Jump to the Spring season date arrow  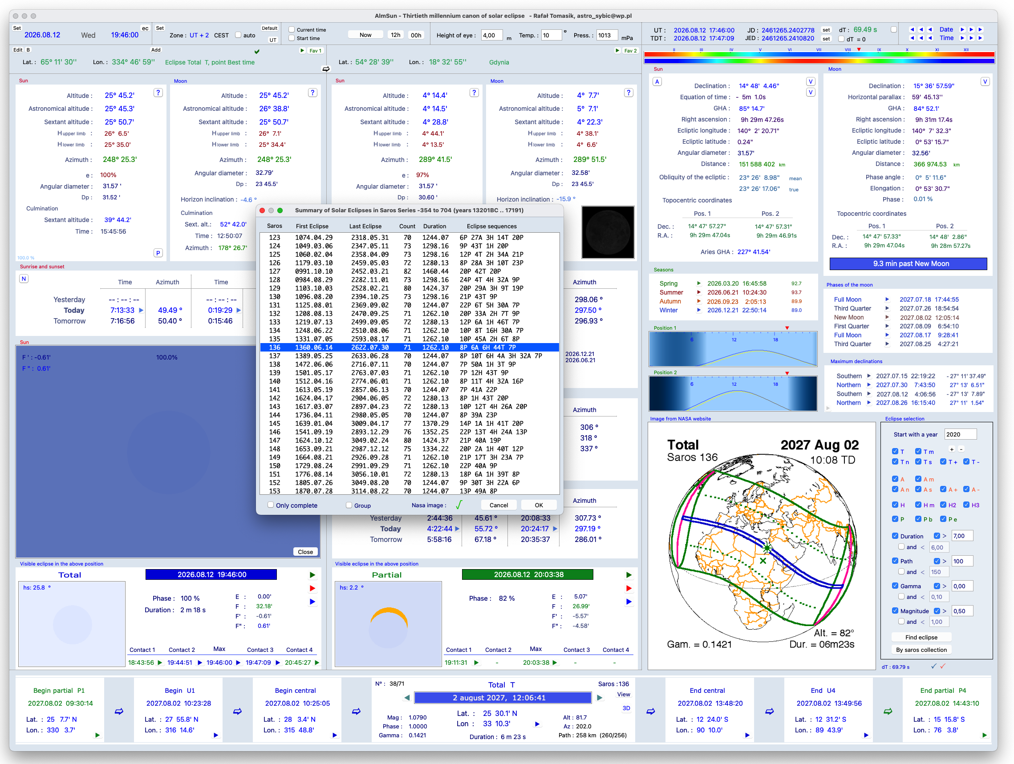point(698,283)
